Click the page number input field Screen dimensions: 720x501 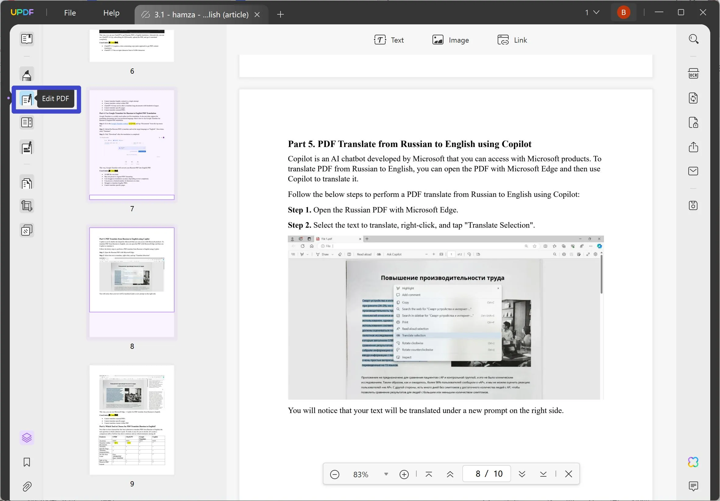(487, 474)
